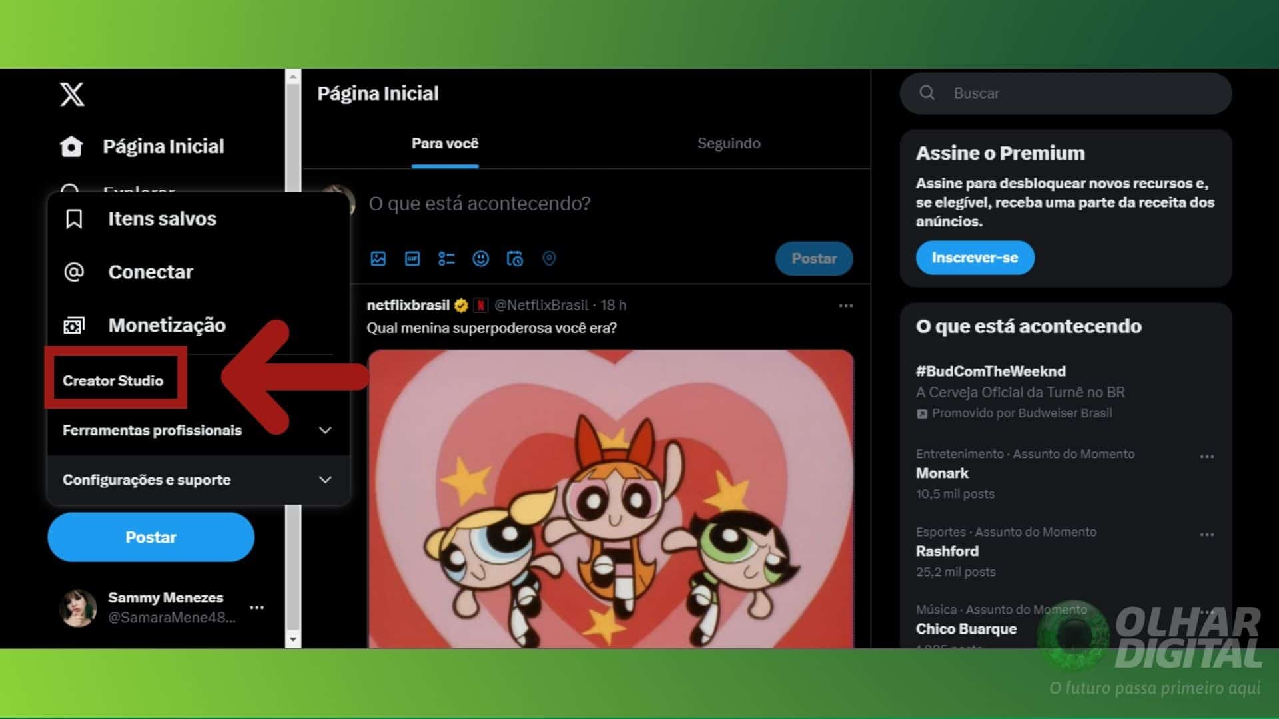The height and width of the screenshot is (719, 1279).
Task: Click Inscrever-se Premium button
Action: [975, 257]
